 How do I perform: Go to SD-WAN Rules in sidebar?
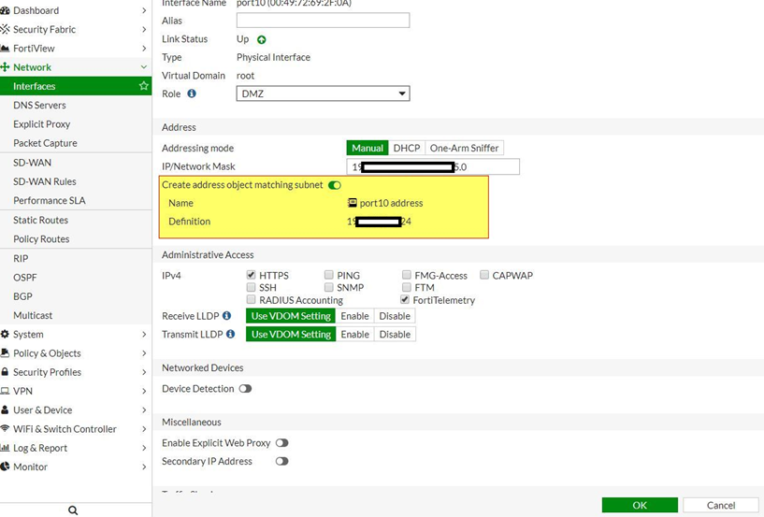tap(44, 181)
